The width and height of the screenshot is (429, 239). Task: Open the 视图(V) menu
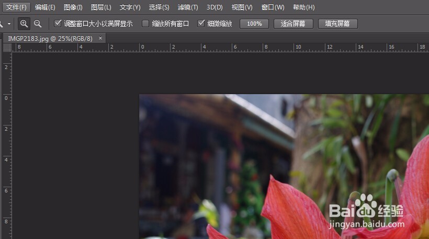point(242,7)
